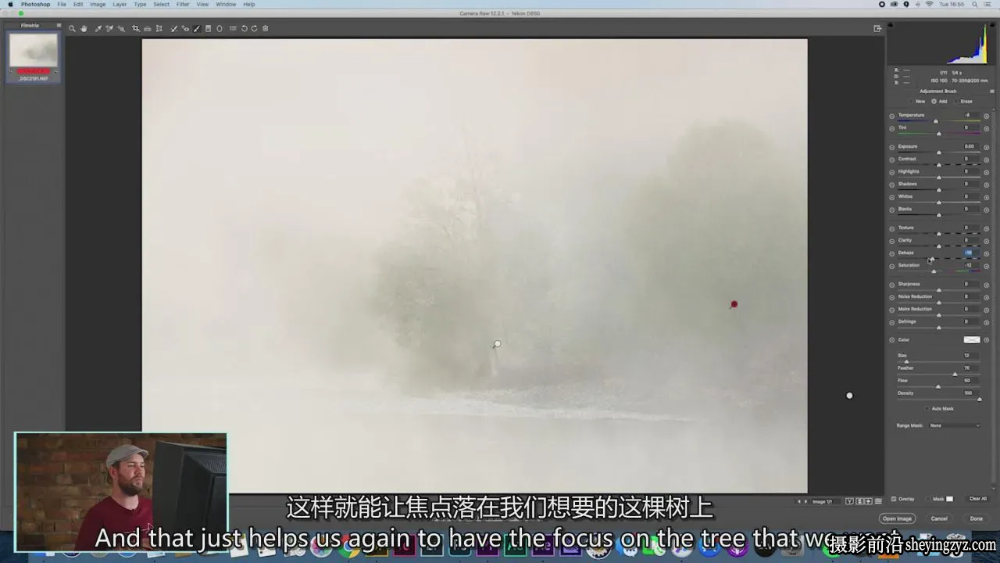Screen dimensions: 1000x563
Task: Select the Graduated Filter tool
Action: tap(208, 28)
